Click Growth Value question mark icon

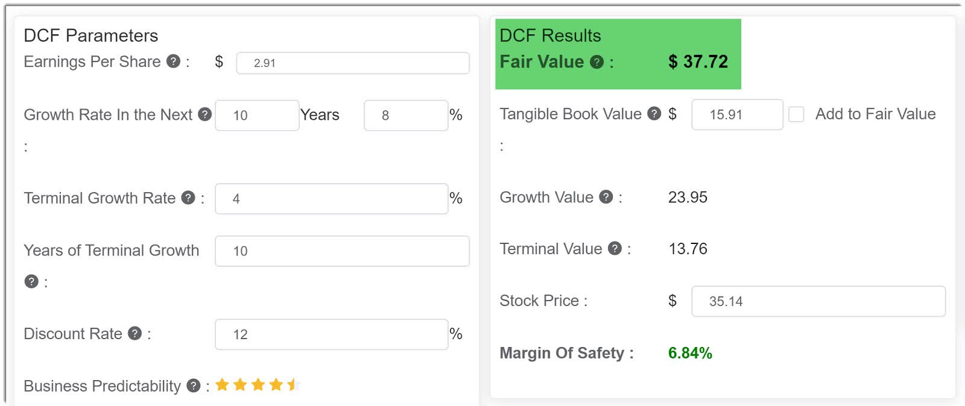click(x=606, y=197)
